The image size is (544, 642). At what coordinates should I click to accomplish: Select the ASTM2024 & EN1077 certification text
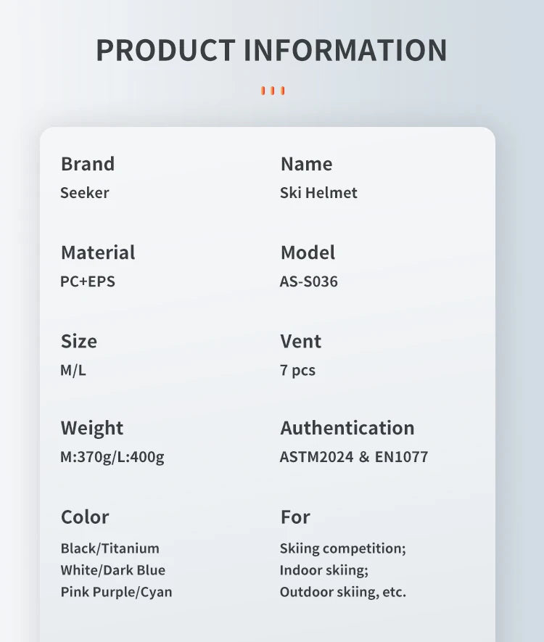pos(354,457)
